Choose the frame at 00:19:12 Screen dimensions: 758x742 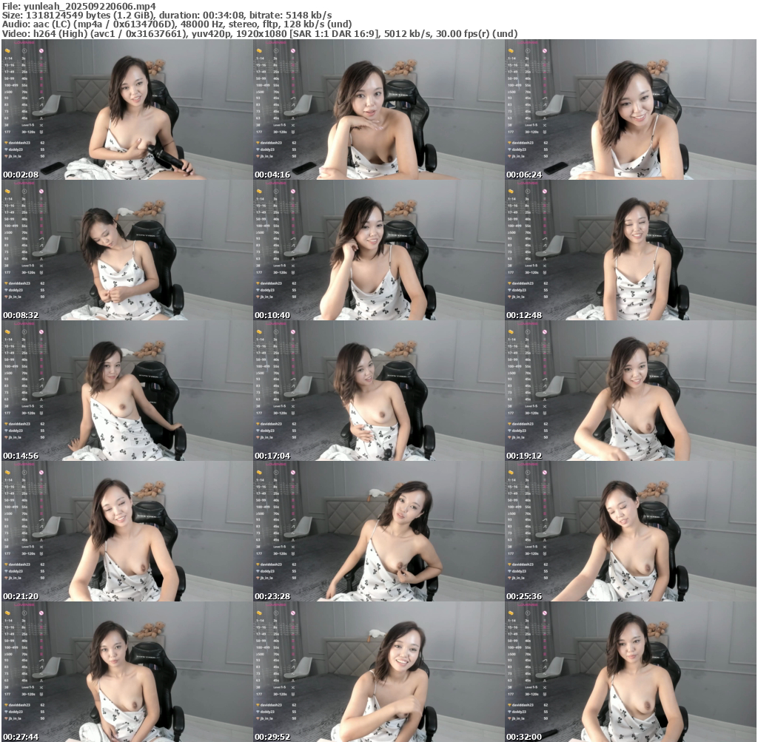point(631,391)
